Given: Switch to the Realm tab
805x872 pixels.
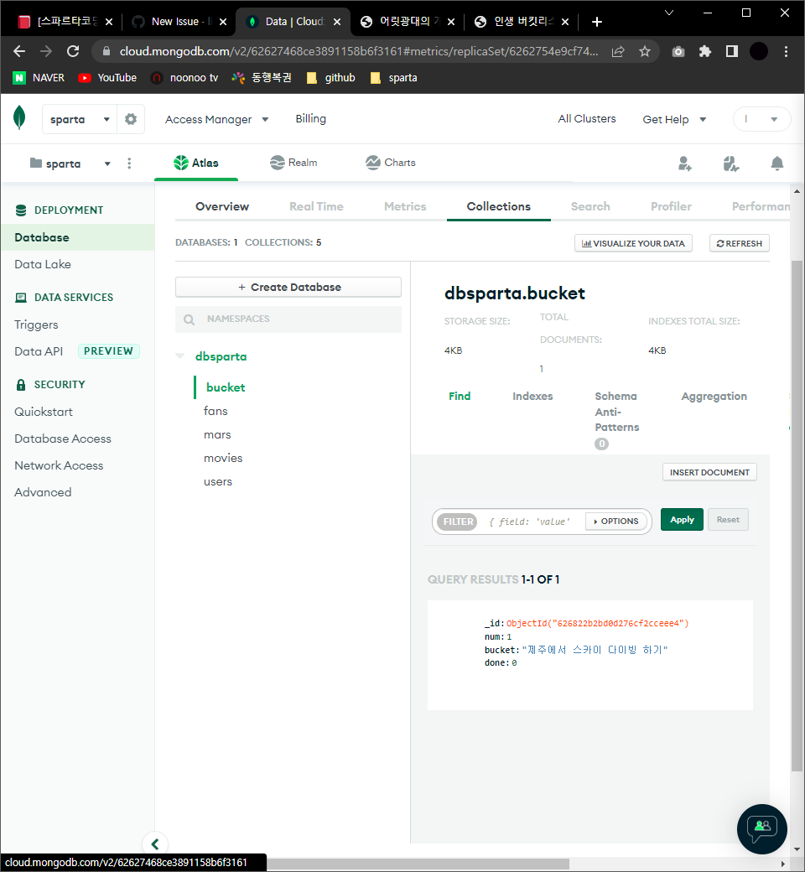Looking at the screenshot, I should [x=293, y=163].
